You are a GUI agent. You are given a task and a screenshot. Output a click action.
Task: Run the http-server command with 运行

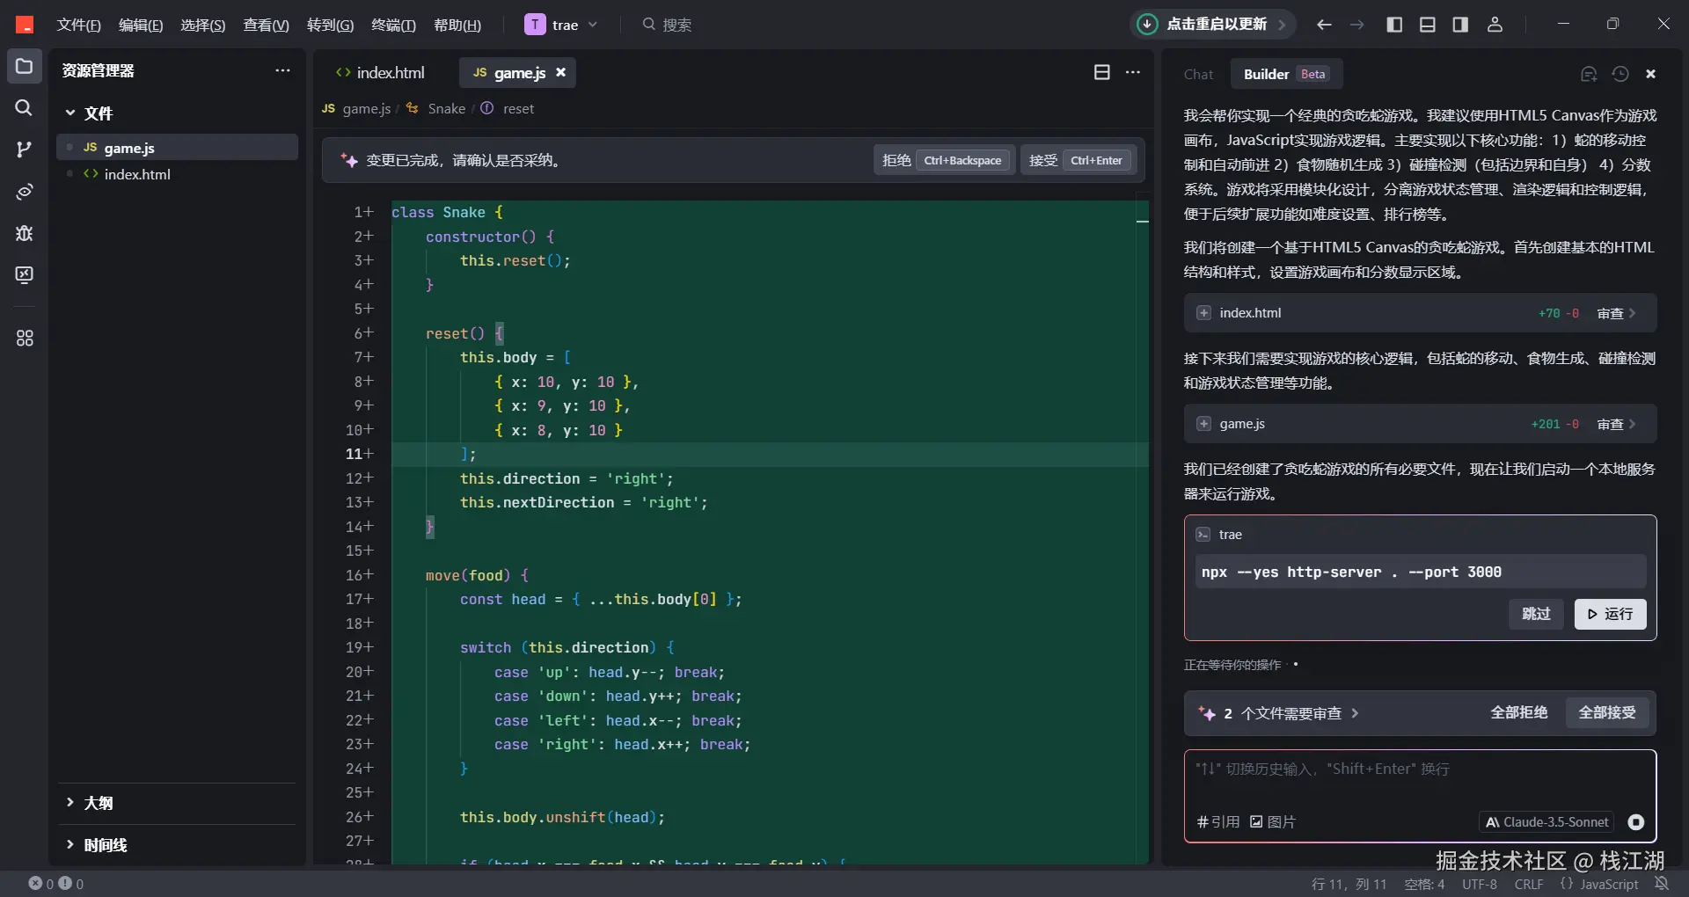(x=1610, y=614)
